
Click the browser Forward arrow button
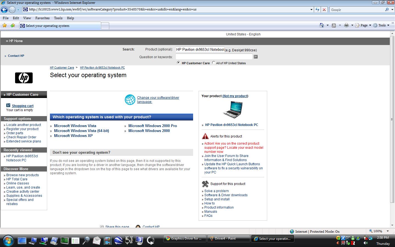coord(12,10)
